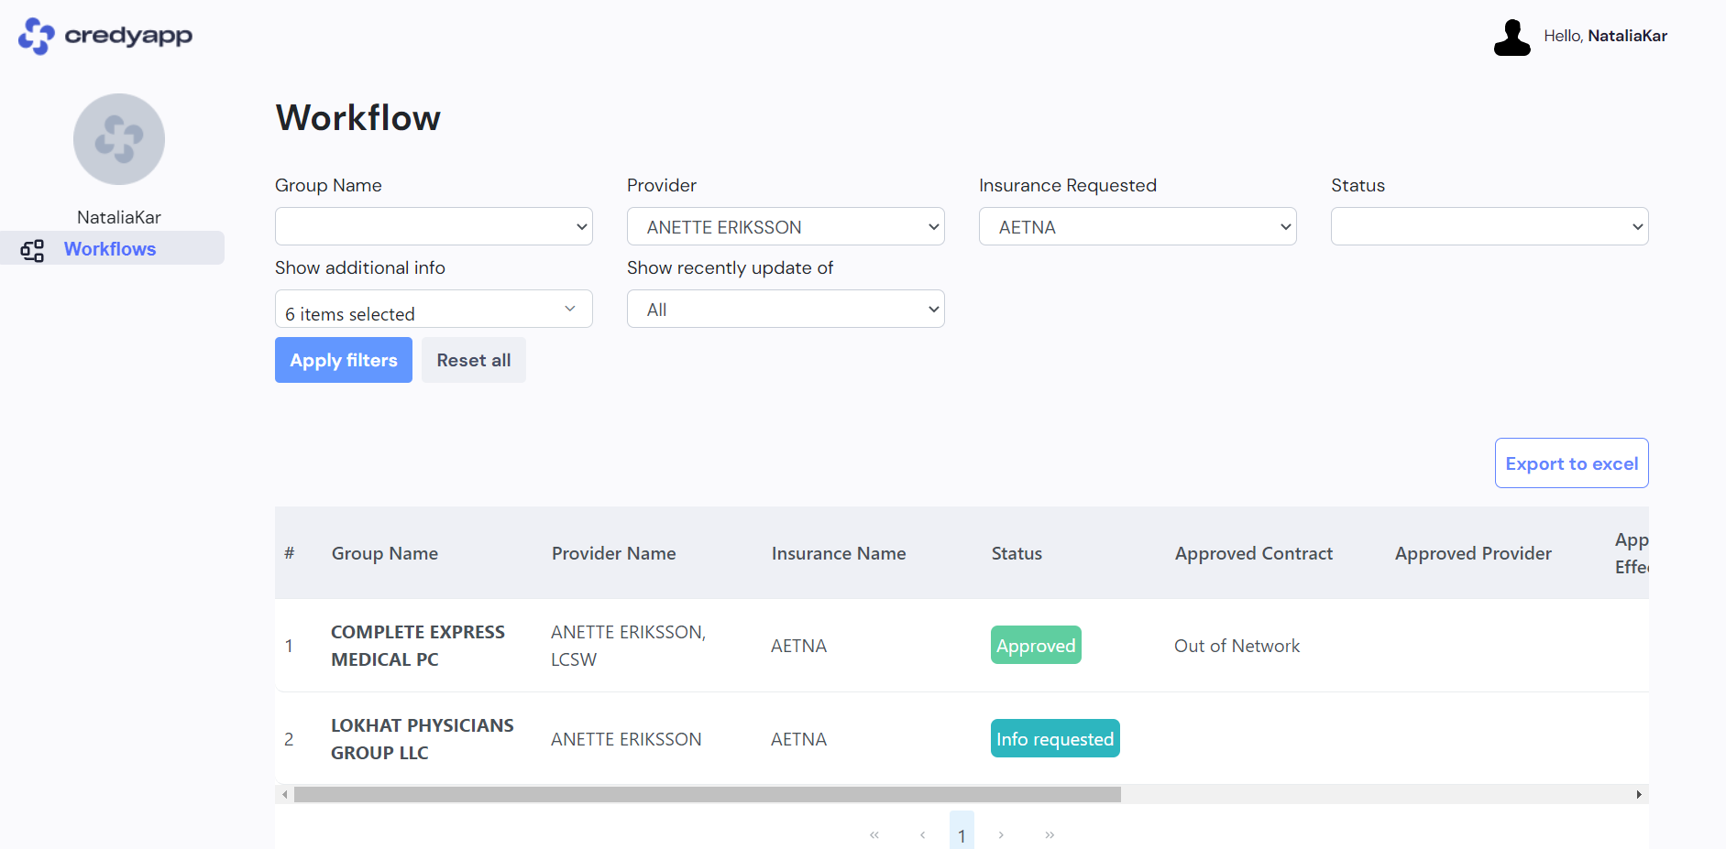The height and width of the screenshot is (849, 1726).
Task: Click ANETTE ERIKSSON provider cell in row 2
Action: 626,739
